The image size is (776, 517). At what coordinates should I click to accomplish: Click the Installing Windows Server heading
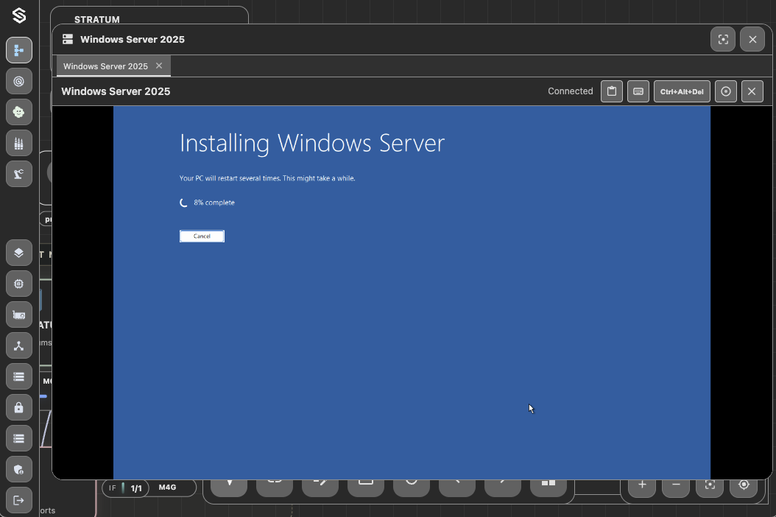tap(312, 144)
